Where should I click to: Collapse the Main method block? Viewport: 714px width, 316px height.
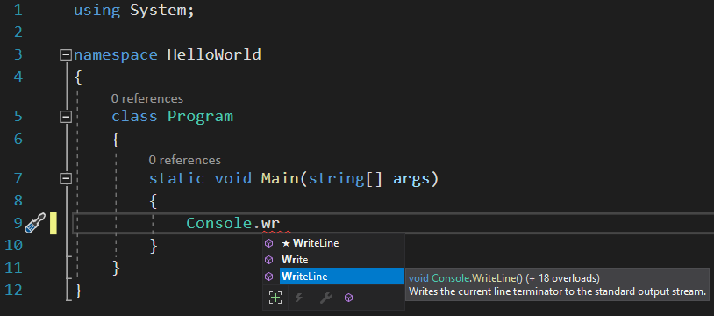(66, 179)
